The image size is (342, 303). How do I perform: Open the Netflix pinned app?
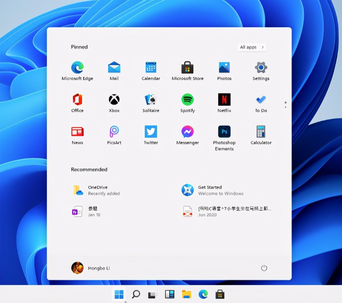pyautogui.click(x=224, y=103)
